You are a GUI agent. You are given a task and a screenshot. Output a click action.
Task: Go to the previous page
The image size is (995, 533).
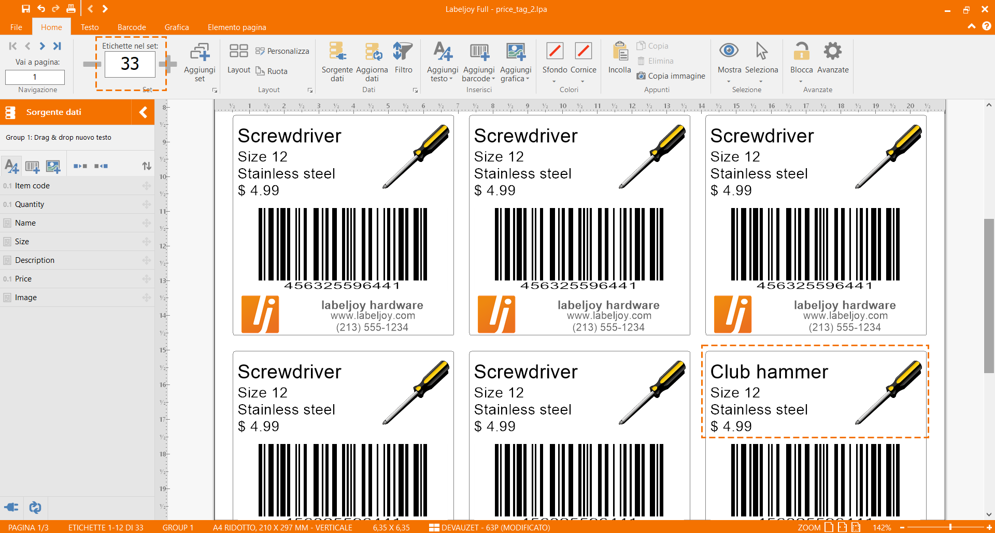coord(28,46)
